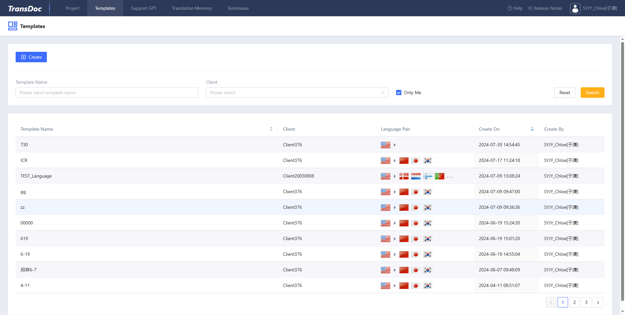625x315 pixels.
Task: Go to page 2
Action: tap(575, 302)
